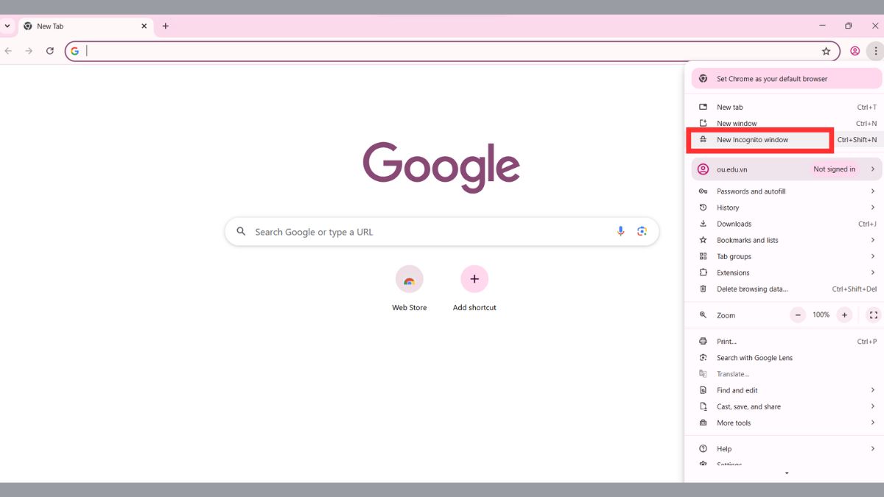
Task: Close the three-dot Chrome menu button
Action: 875,51
